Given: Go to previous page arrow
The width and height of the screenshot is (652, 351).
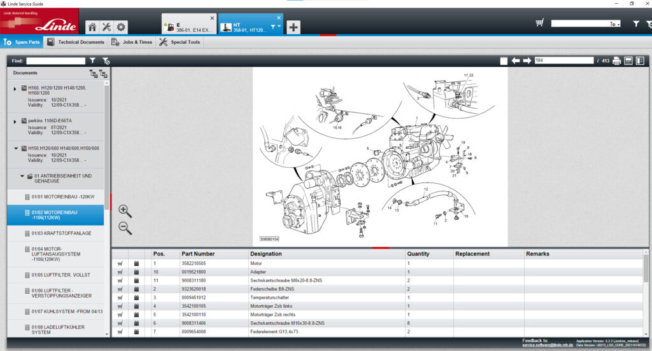Looking at the screenshot, I should [516, 60].
